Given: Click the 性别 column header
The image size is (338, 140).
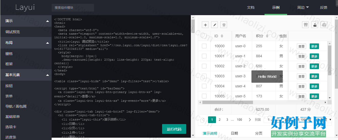Looking at the screenshot, I should click(x=283, y=36).
